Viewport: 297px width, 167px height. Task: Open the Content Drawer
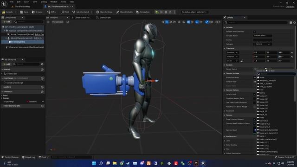pyautogui.click(x=10, y=157)
